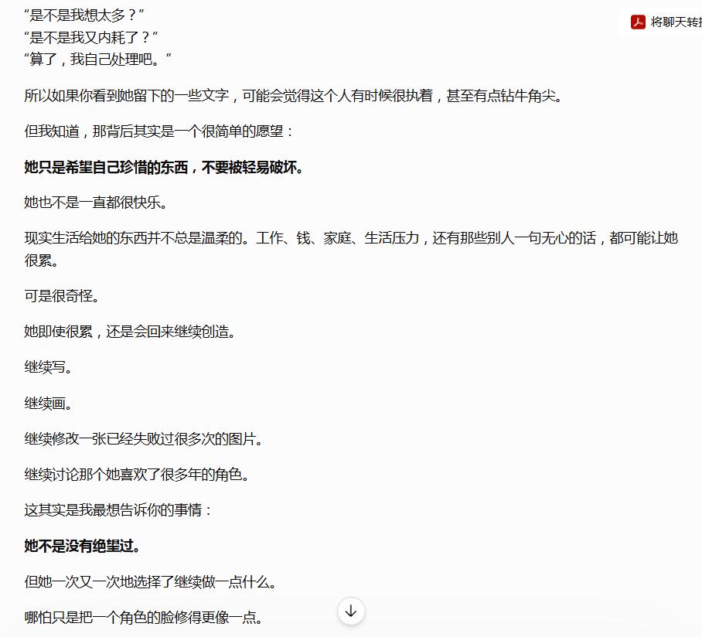Click the paragraph starting '所以如果你看到她留下的一些文字'

coord(294,96)
